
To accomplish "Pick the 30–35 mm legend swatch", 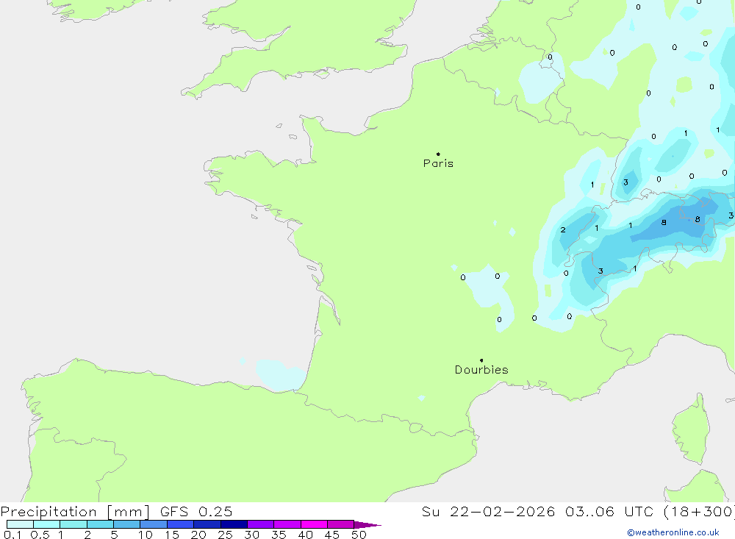I will coord(261,524).
